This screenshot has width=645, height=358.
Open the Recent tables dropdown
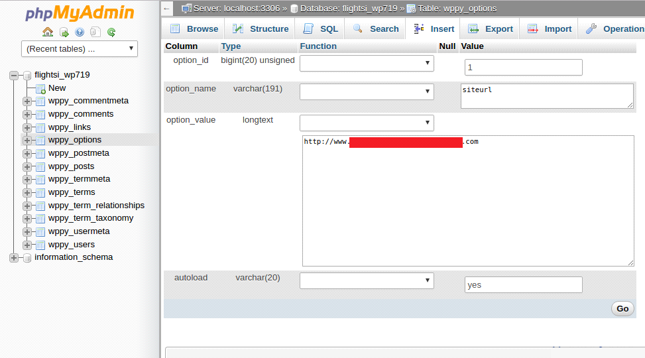pos(80,48)
